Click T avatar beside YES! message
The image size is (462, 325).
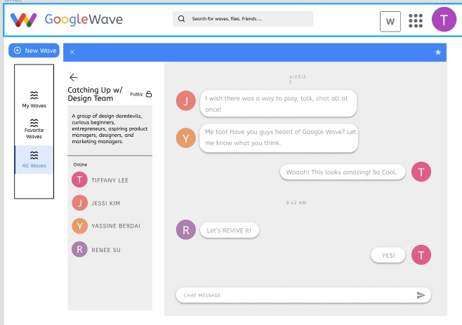(x=421, y=255)
